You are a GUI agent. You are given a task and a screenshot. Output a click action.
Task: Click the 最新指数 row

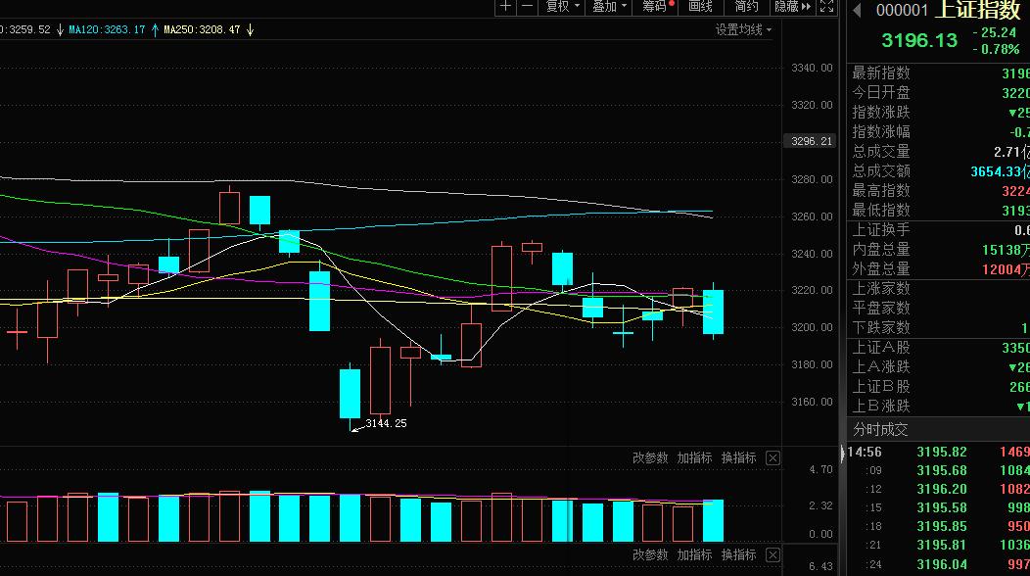[x=941, y=73]
